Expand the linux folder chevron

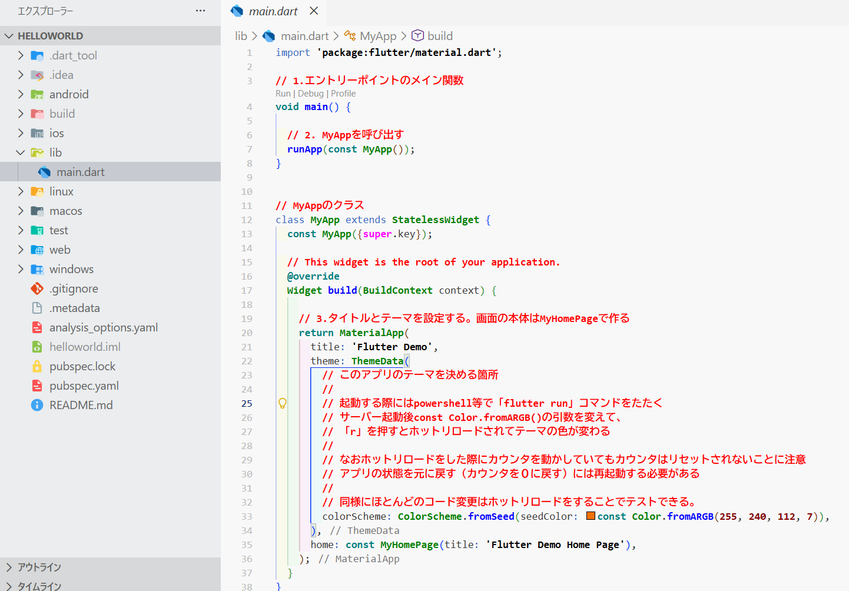coord(21,191)
